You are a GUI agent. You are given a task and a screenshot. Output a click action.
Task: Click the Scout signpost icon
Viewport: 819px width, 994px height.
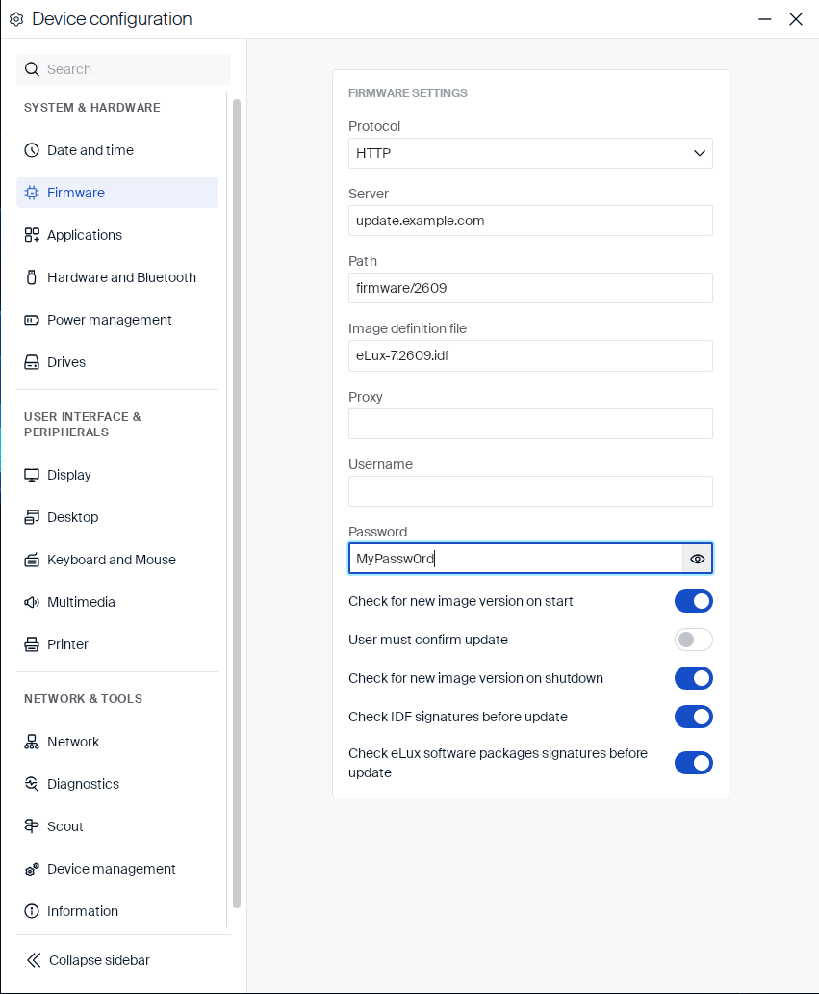32,826
